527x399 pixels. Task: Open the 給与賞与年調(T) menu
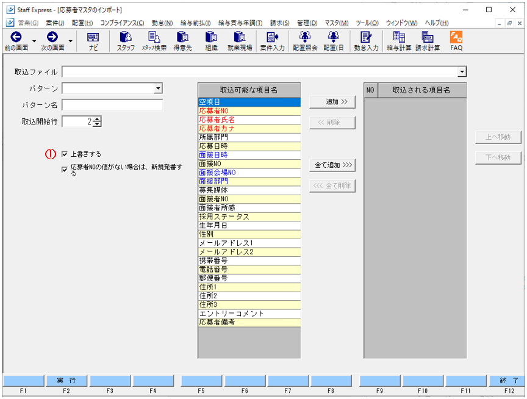click(240, 23)
